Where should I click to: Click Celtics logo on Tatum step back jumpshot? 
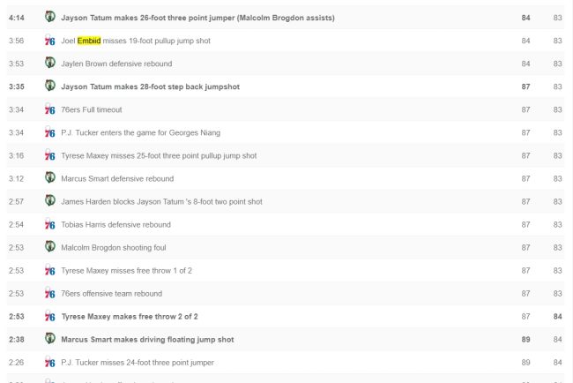click(x=49, y=86)
